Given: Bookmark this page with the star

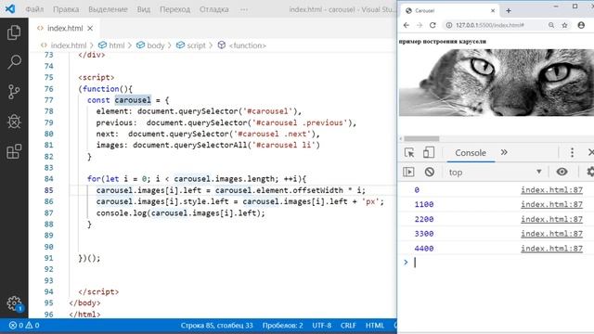Looking at the screenshot, I should click(564, 25).
